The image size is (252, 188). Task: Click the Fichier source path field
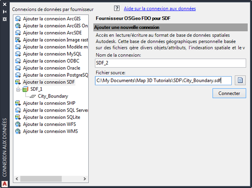(x=164, y=81)
